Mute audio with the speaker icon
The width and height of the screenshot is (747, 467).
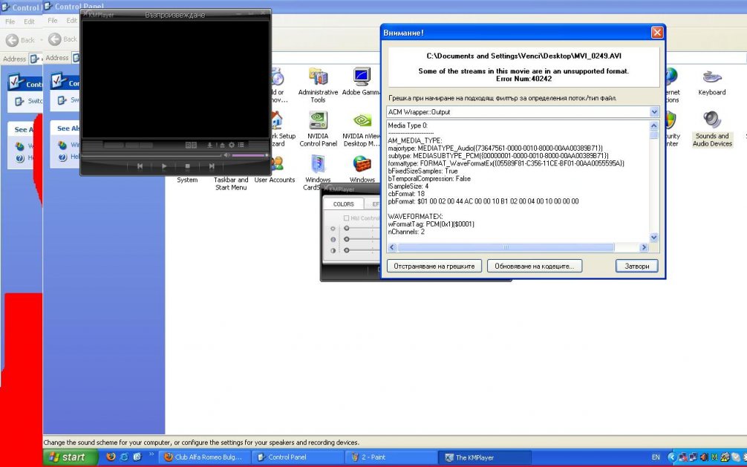[x=227, y=155]
